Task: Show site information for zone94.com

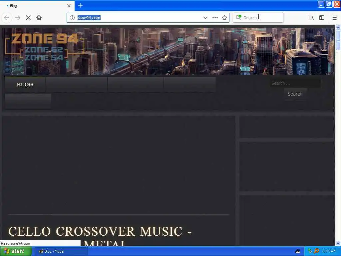Action: click(x=72, y=18)
